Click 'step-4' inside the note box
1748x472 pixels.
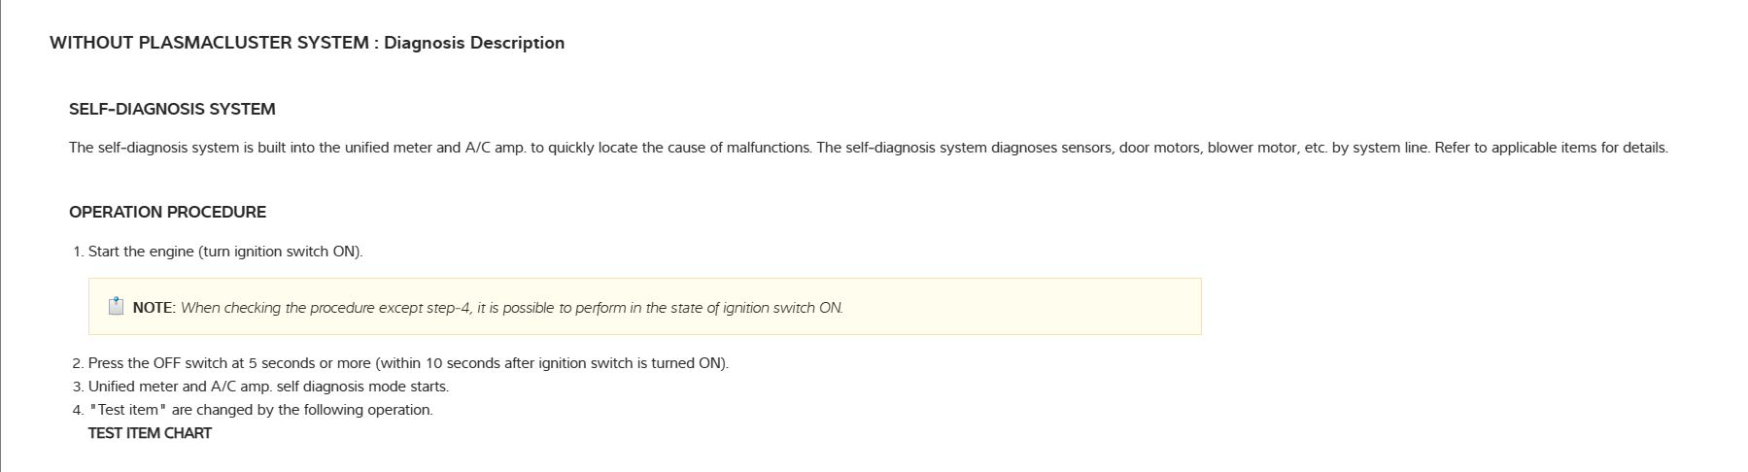coord(449,308)
